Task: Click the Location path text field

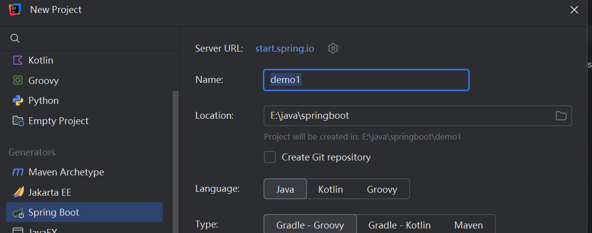Action: pyautogui.click(x=408, y=116)
